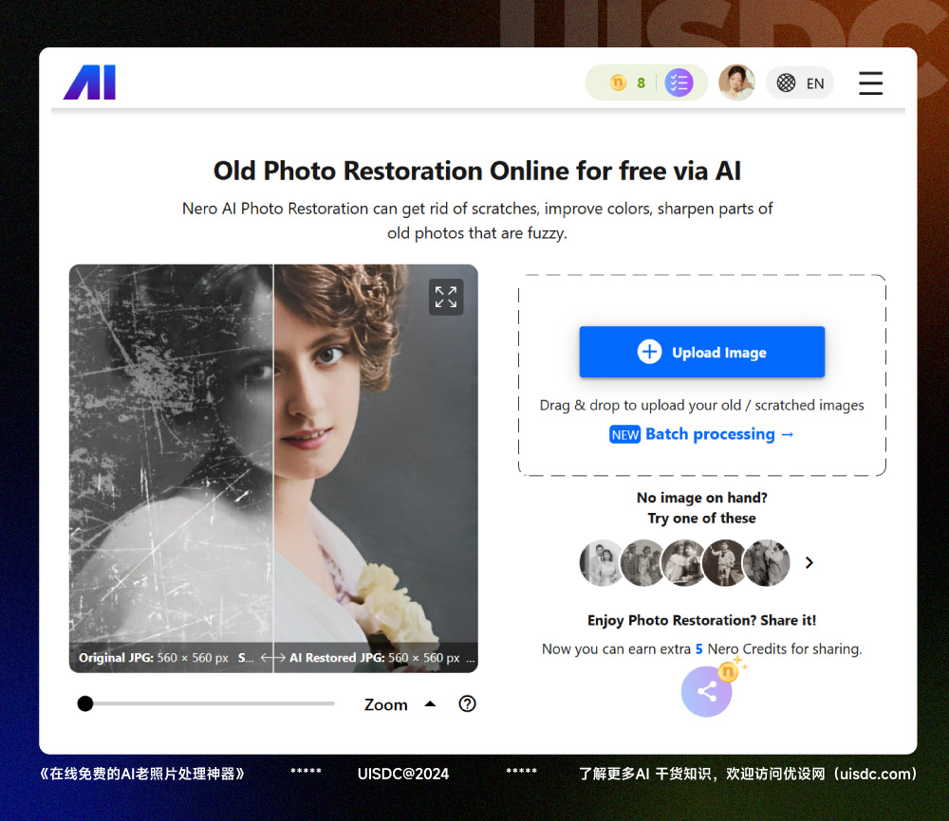Image resolution: width=949 pixels, height=821 pixels.
Task: Select the third sample photo thumbnail
Action: click(x=684, y=563)
